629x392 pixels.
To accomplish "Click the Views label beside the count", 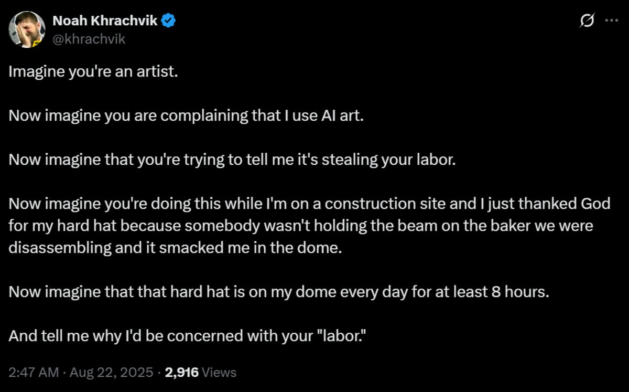I will [x=219, y=373].
